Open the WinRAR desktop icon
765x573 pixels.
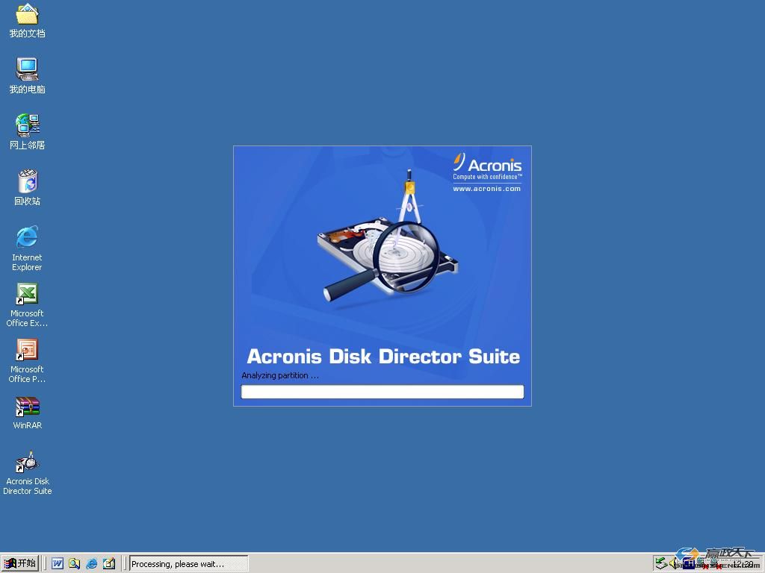[x=28, y=407]
